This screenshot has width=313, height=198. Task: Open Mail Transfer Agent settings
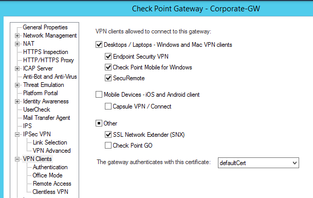coord(46,118)
